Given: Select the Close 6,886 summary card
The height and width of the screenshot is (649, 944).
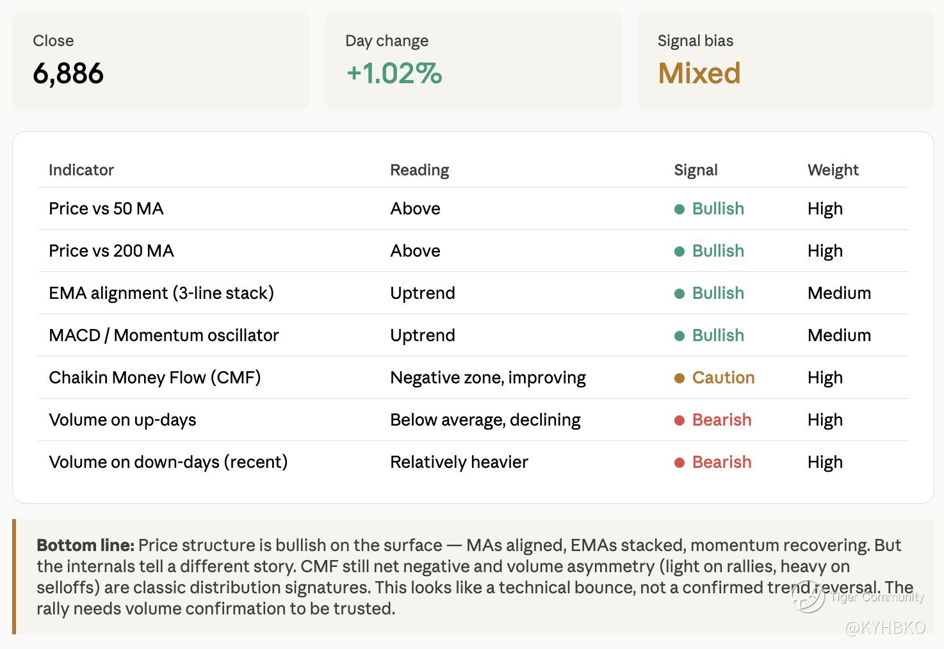Looking at the screenshot, I should (160, 60).
